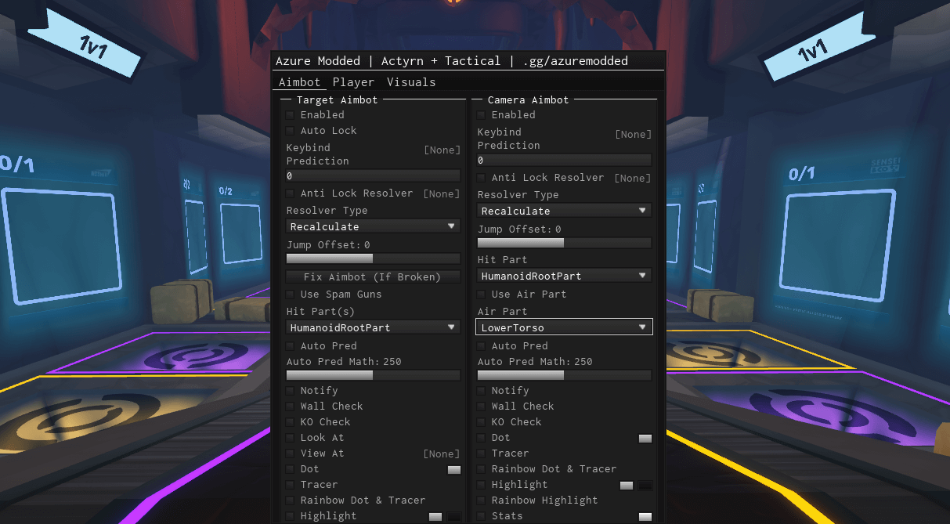Check Use Air Part in Camera Aimbot
The height and width of the screenshot is (524, 950).
(x=482, y=295)
